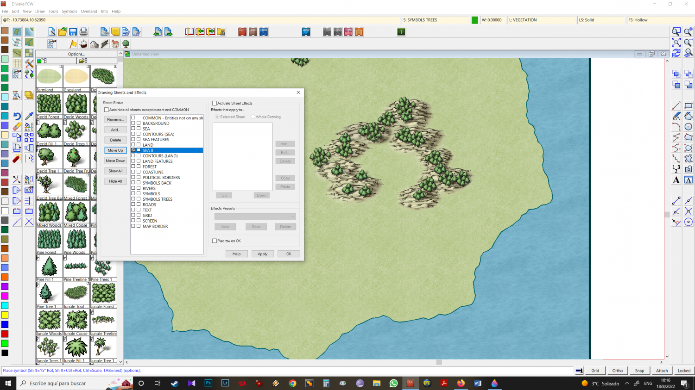Click the hourglass magnifier icon
This screenshot has width=695, height=390.
click(17, 95)
